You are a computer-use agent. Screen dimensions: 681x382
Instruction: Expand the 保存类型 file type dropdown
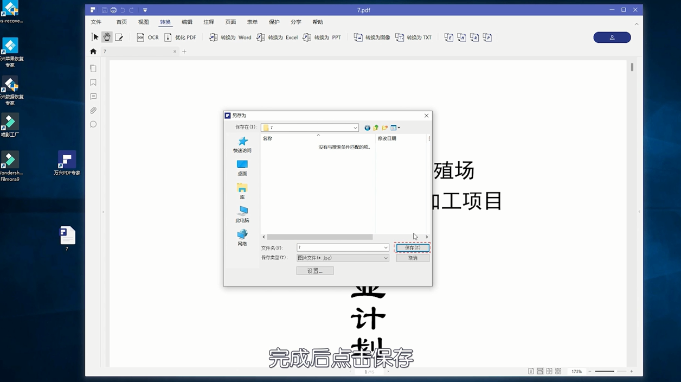[387, 258]
